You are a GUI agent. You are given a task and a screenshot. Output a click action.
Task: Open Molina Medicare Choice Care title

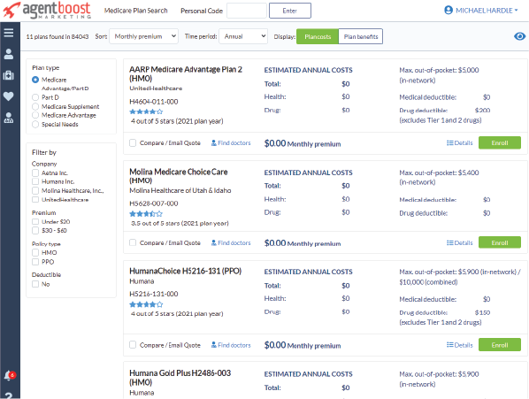pos(179,176)
